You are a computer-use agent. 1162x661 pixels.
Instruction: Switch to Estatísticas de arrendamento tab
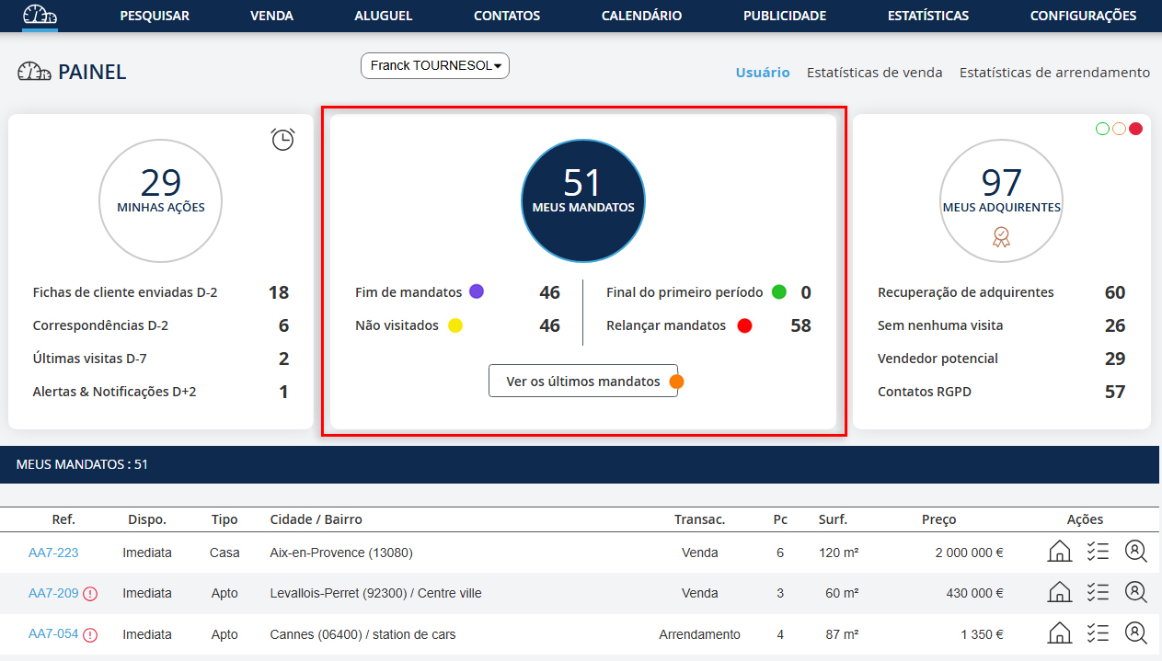[x=1054, y=73]
